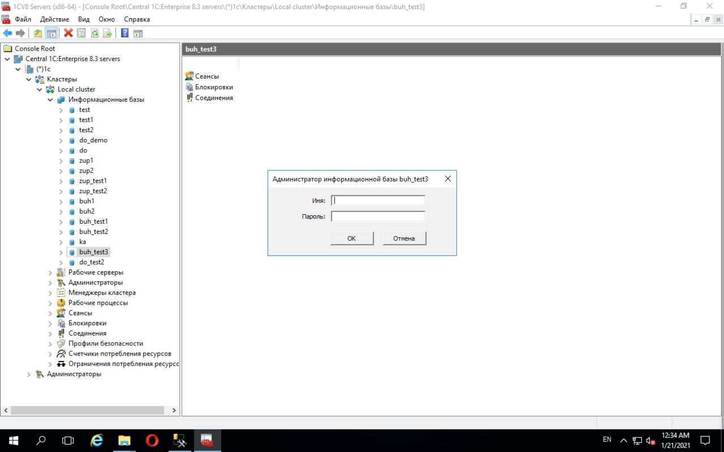The height and width of the screenshot is (452, 724).
Task: Select Сеансы in the cluster tree
Action: pyautogui.click(x=80, y=313)
